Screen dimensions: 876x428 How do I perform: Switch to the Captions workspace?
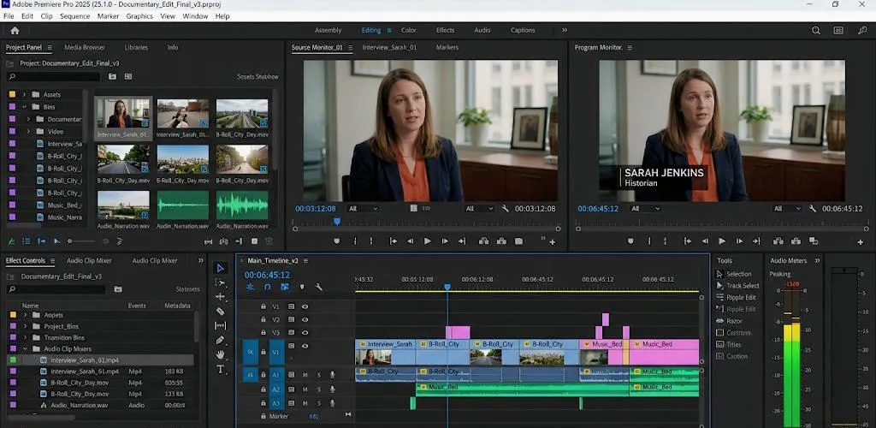[523, 30]
